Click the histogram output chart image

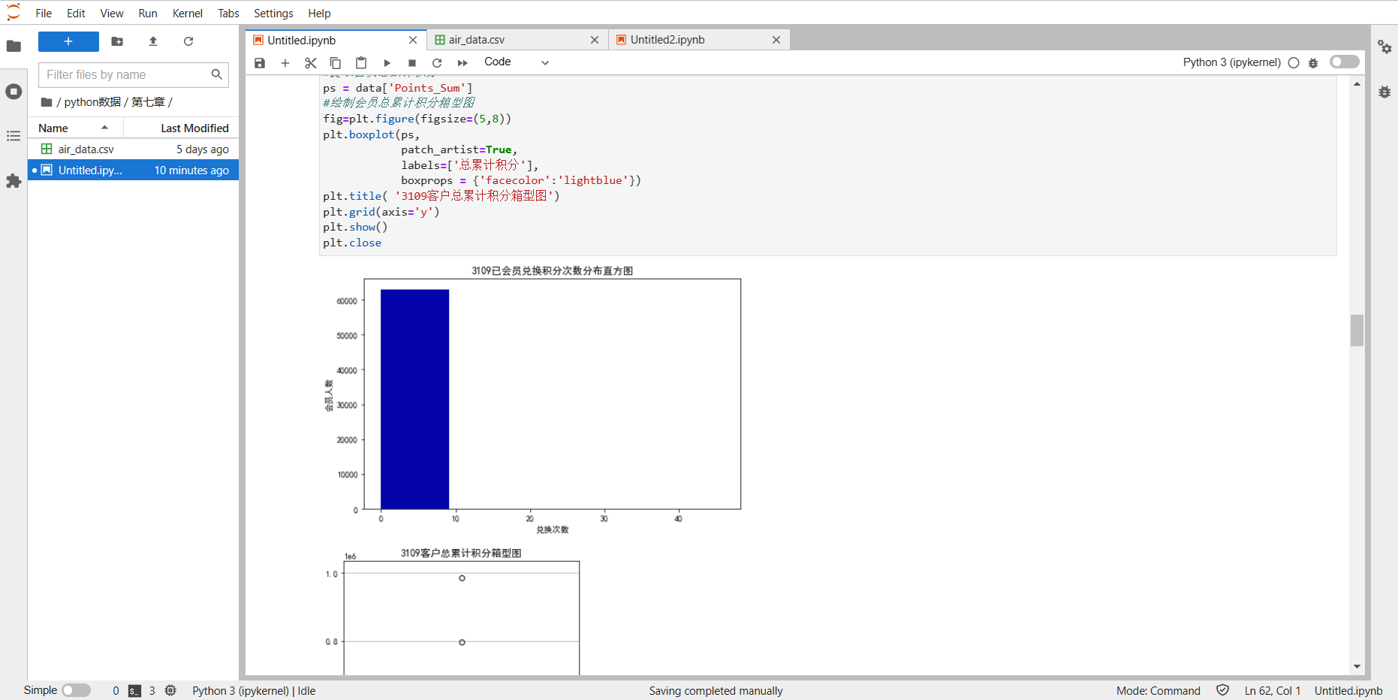[532, 400]
